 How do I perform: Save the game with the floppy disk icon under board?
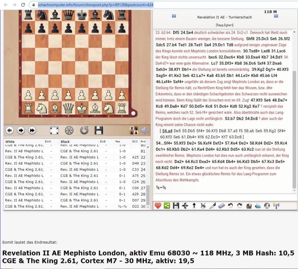point(99,130)
